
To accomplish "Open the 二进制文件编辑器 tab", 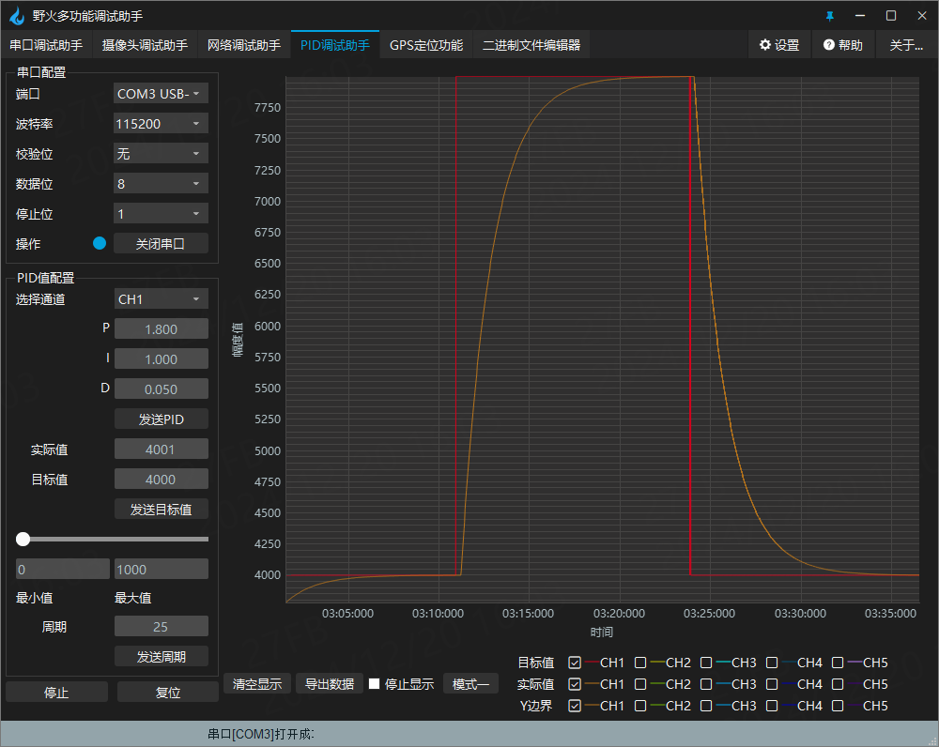I will (x=531, y=45).
